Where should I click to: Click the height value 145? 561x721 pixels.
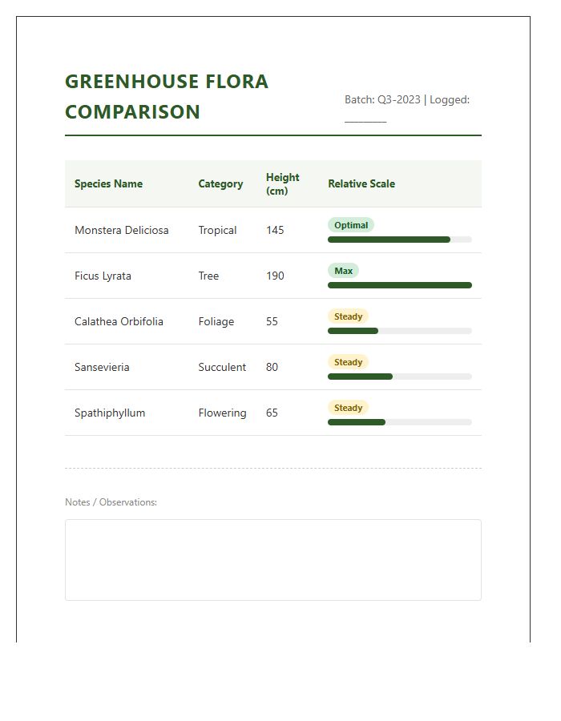(x=275, y=230)
